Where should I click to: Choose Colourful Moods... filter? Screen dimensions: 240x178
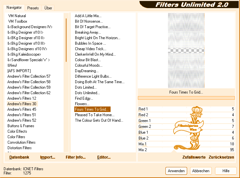pyautogui.click(x=89, y=65)
